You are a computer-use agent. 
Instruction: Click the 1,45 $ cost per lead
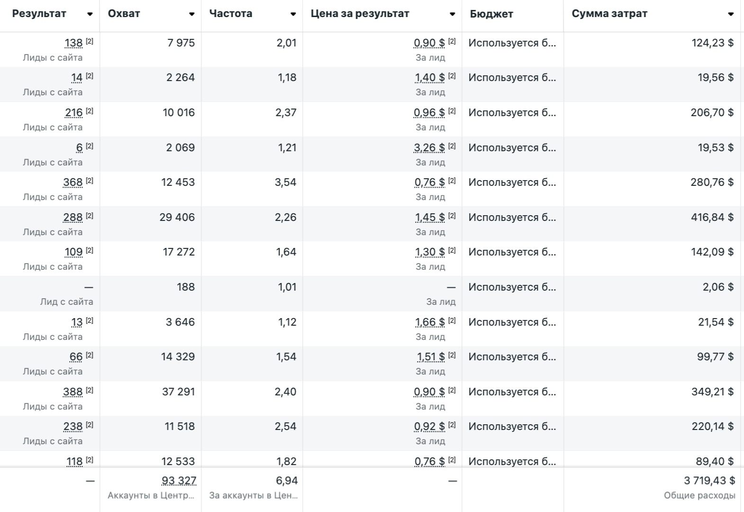430,218
